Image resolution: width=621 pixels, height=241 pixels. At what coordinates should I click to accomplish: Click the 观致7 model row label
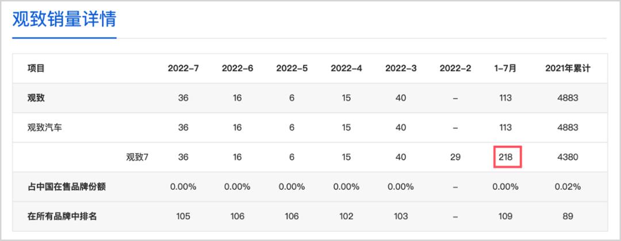pyautogui.click(x=137, y=157)
